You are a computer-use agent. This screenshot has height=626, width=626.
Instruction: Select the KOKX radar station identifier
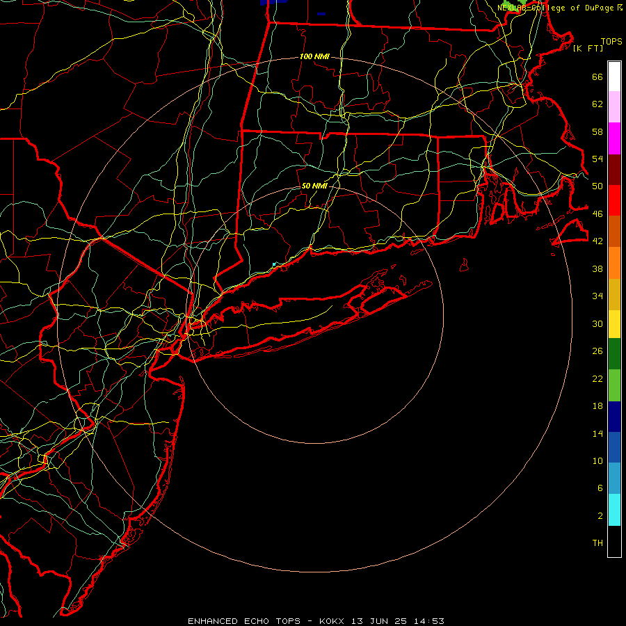[331, 621]
